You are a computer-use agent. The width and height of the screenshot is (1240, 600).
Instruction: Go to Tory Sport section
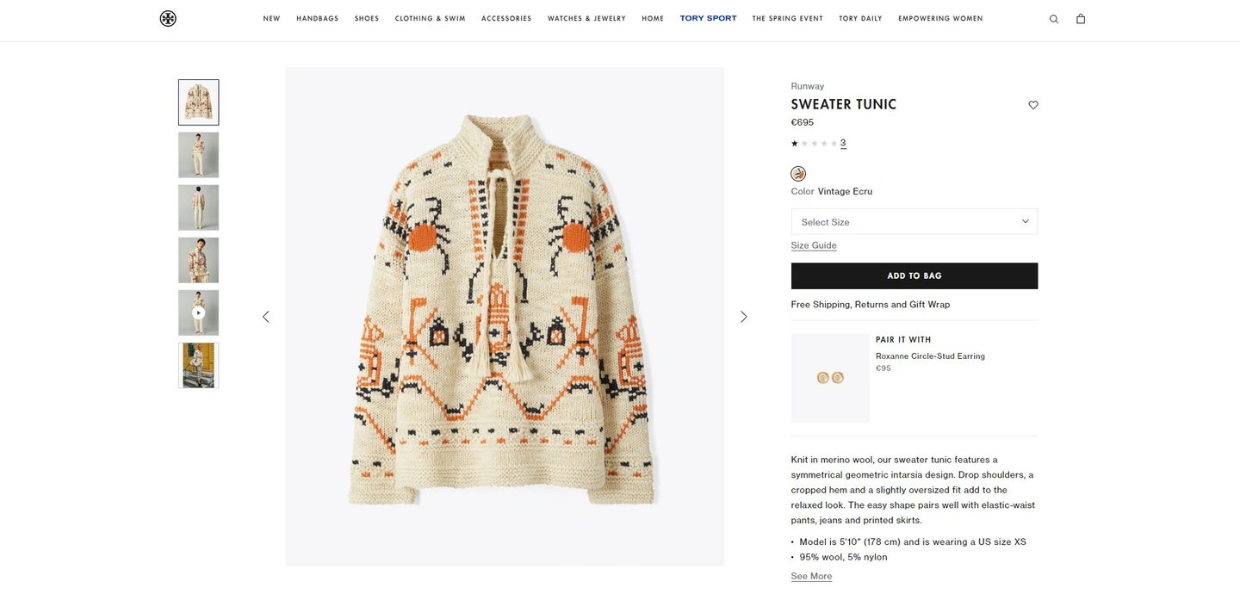(x=708, y=18)
